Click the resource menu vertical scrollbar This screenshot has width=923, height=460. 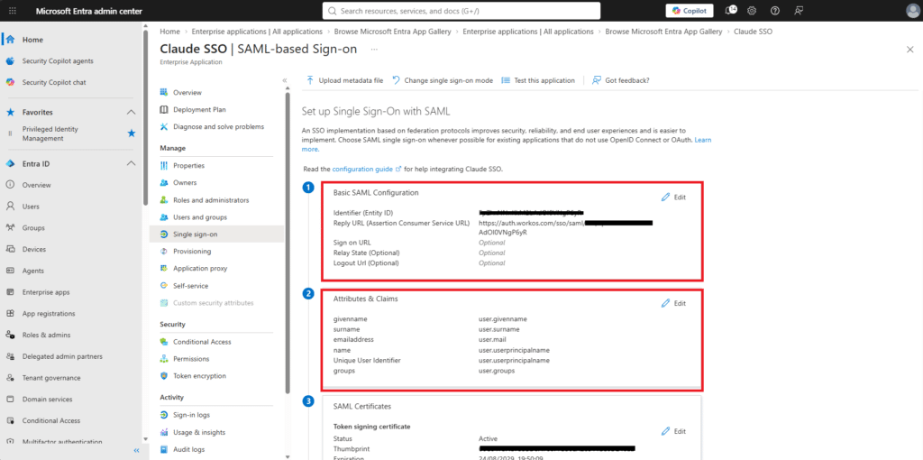pyautogui.click(x=288, y=242)
